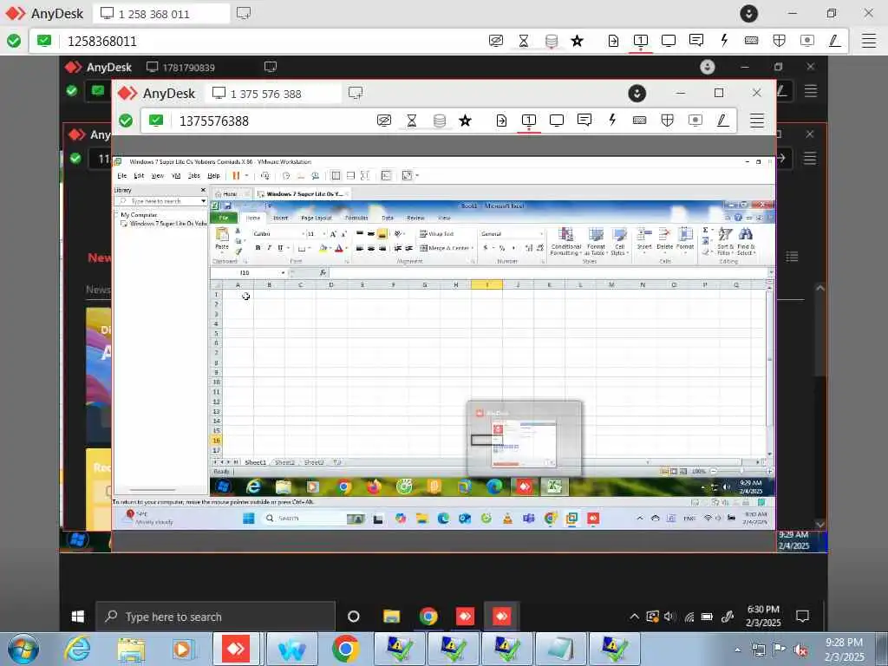This screenshot has height=666, width=888.
Task: Toggle Bold formatting in Excel
Action: point(258,248)
